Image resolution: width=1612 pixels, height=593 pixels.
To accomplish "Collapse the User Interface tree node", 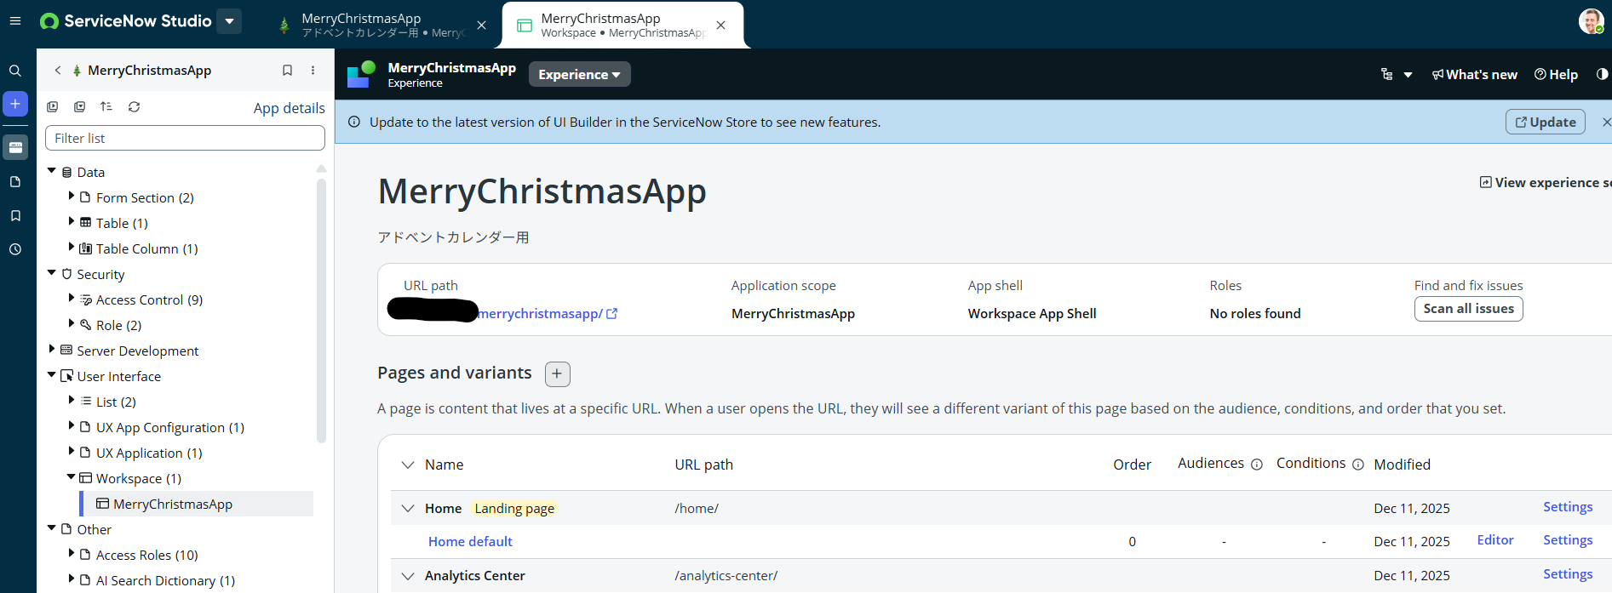I will coord(52,375).
